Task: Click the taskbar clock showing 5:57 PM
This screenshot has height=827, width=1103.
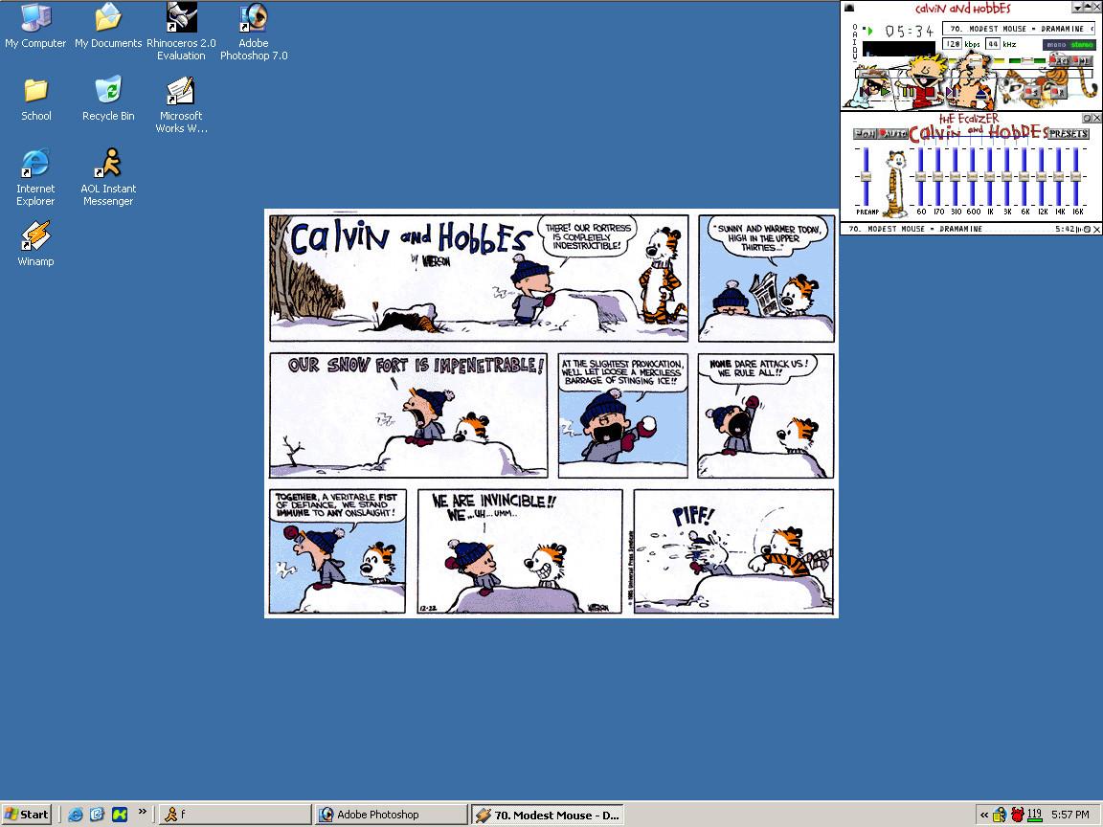Action: click(1069, 815)
